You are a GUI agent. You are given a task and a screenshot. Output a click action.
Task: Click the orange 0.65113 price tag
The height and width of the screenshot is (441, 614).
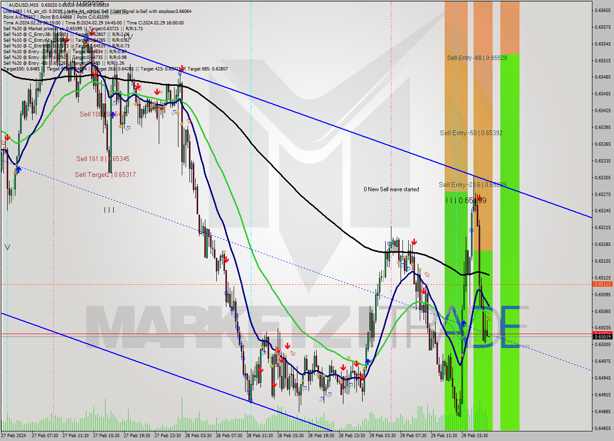[x=602, y=284]
